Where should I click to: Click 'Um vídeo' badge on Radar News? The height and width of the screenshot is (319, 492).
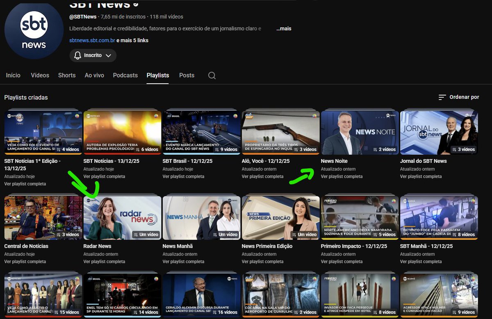click(146, 235)
